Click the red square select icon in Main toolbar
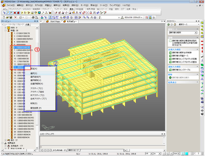Viewport: 205px width, 156px height. (15, 13)
